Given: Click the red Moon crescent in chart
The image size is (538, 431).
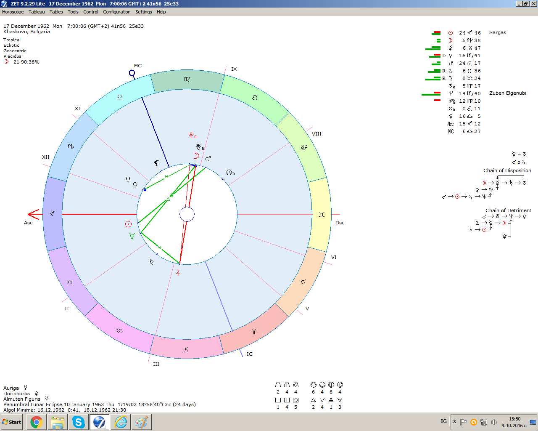Looking at the screenshot, I should pyautogui.click(x=196, y=156).
